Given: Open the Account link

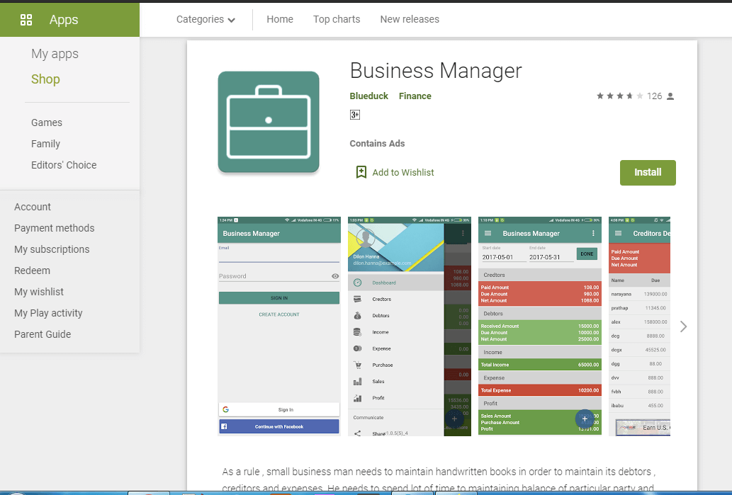Looking at the screenshot, I should click(32, 207).
